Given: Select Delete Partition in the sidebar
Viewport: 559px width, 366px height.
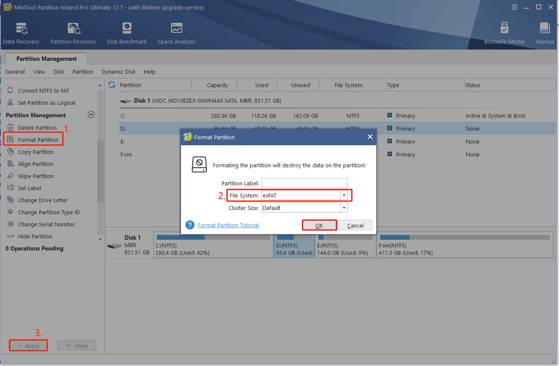Looking at the screenshot, I should tap(38, 127).
